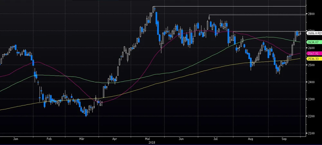Select the Jan label on time axis
This screenshot has height=145, width=322.
pos(16,140)
